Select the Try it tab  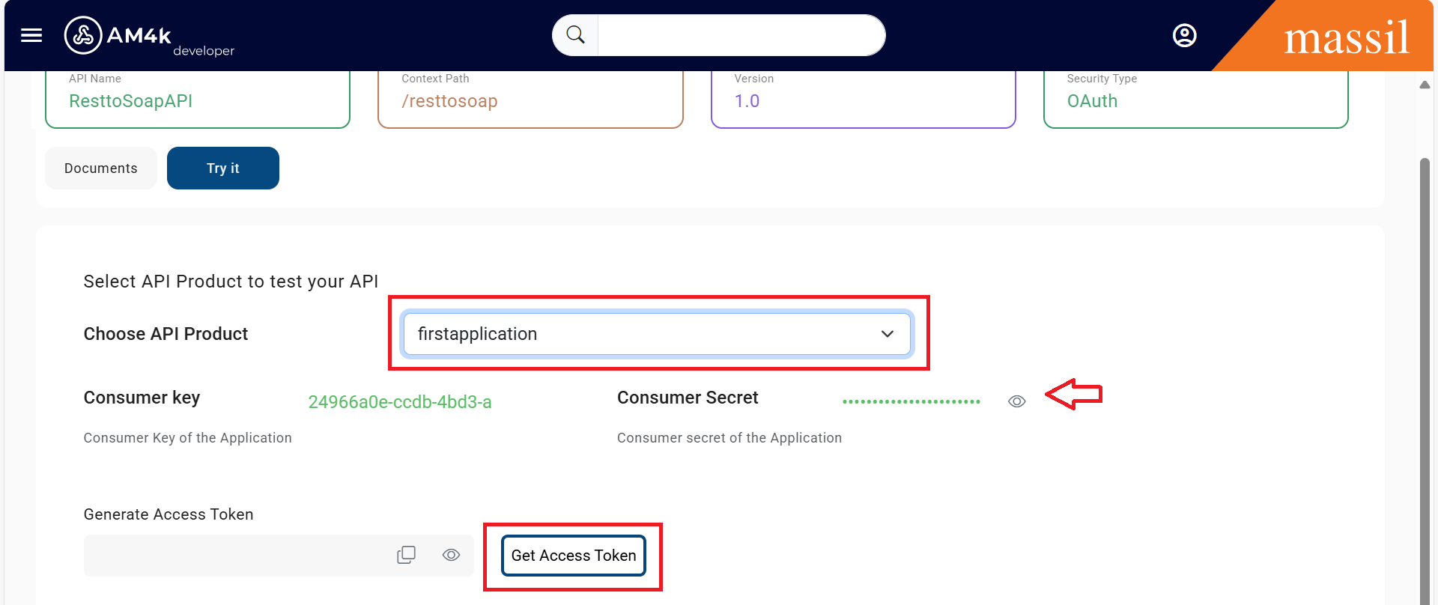(x=223, y=168)
